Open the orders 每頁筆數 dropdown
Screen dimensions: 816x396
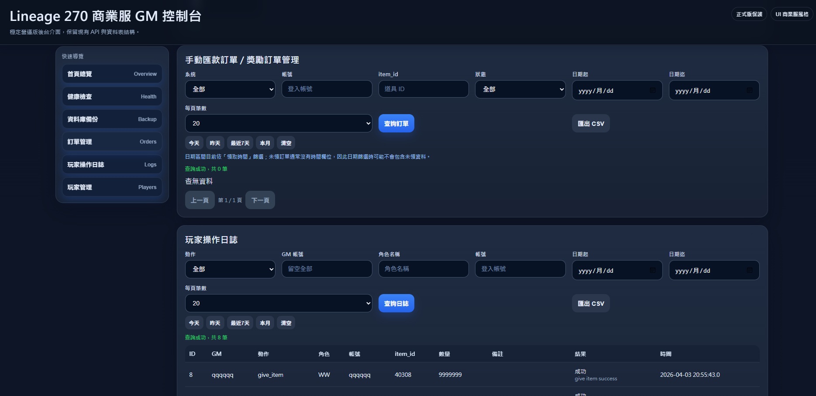point(279,123)
